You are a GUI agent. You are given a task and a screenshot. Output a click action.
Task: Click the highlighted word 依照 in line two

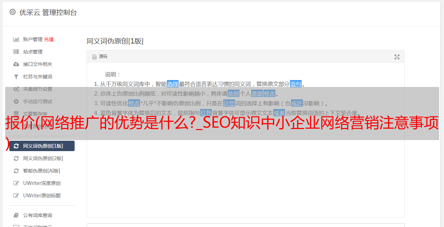pos(234,93)
